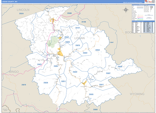The height and width of the screenshot is (113, 156).
Task: Select the ZIP code 25022 label
Action: point(85,53)
